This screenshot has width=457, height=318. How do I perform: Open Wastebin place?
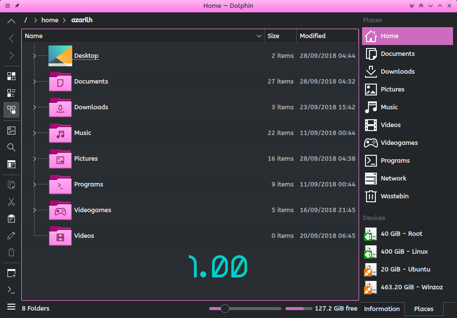coord(408,196)
